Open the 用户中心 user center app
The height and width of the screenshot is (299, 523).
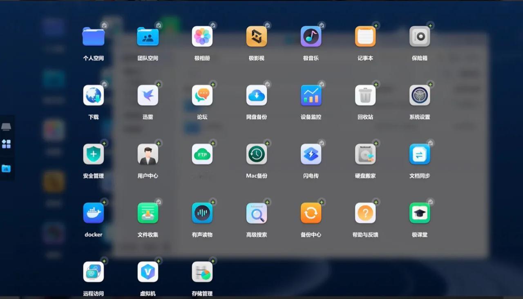148,154
